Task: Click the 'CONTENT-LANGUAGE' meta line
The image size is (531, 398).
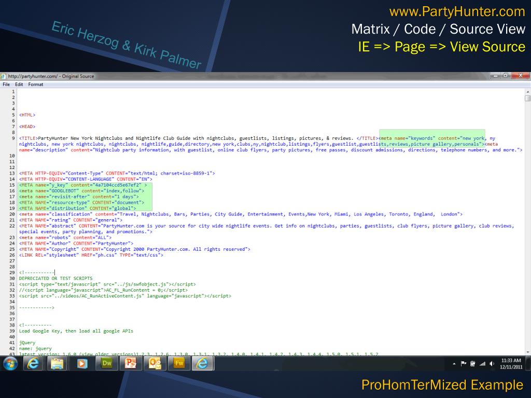Action: click(x=86, y=179)
